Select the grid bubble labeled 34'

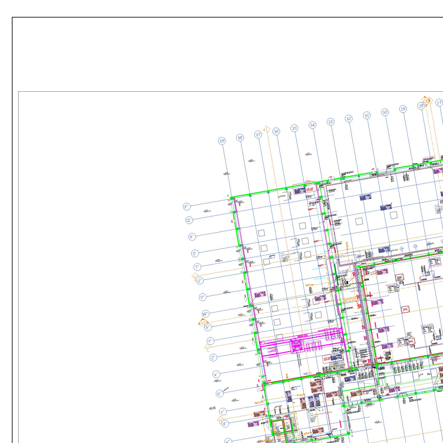tap(312, 125)
